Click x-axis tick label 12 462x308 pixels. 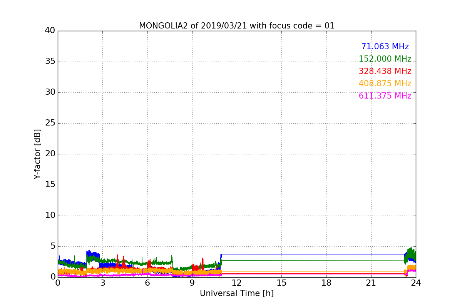(237, 283)
